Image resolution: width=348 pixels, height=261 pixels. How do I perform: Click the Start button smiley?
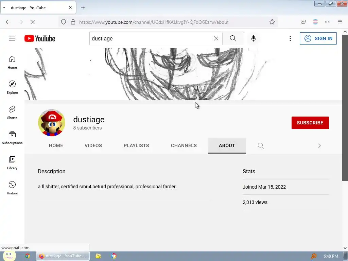pyautogui.click(x=9, y=256)
